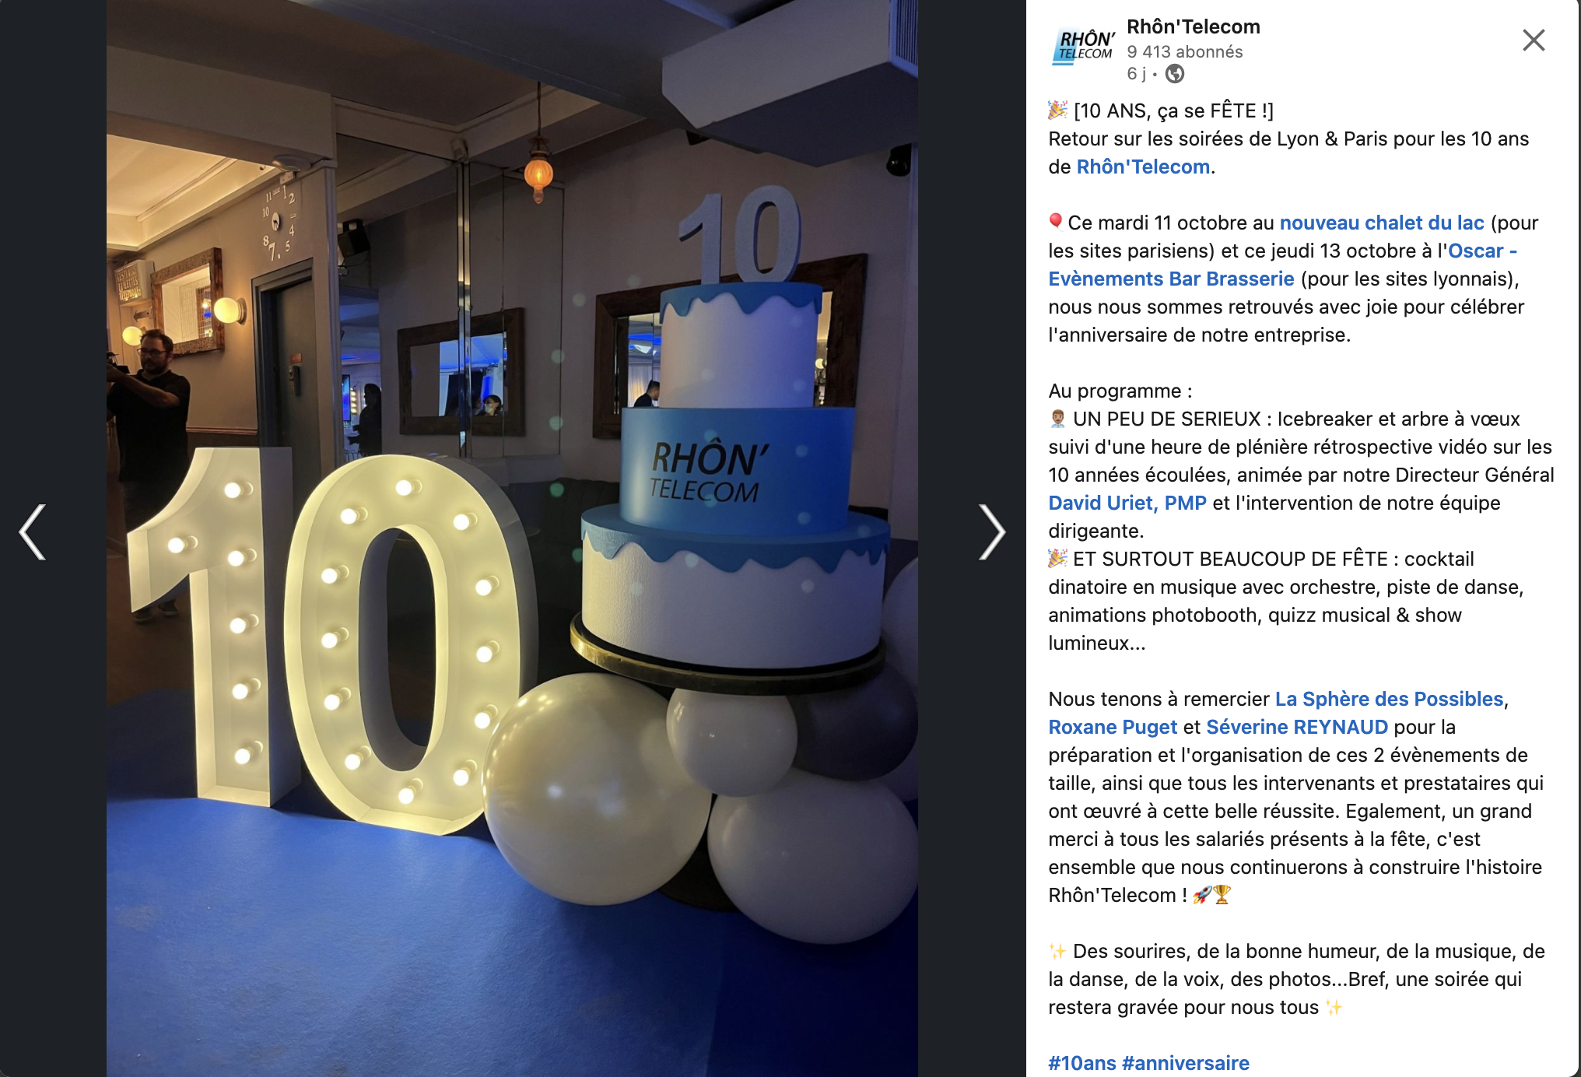Visit Séverine REYNAUD profile link
This screenshot has width=1581, height=1077.
point(1297,727)
